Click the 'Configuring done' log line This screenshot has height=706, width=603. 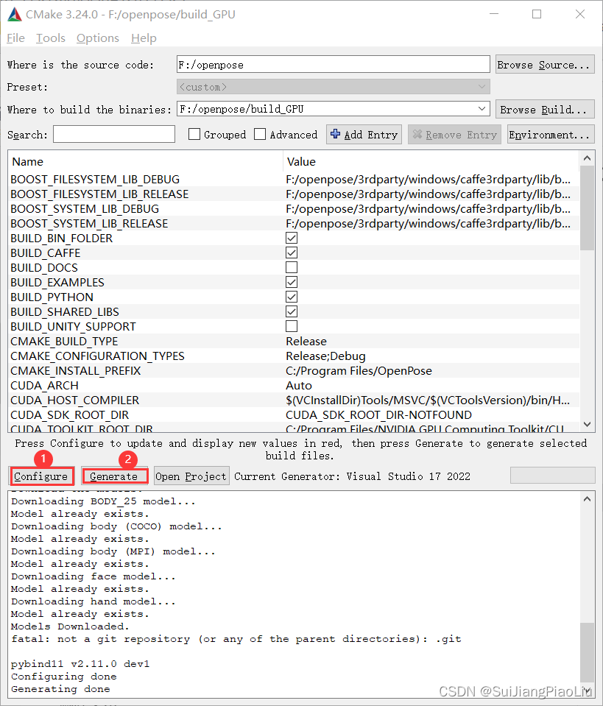tap(64, 677)
